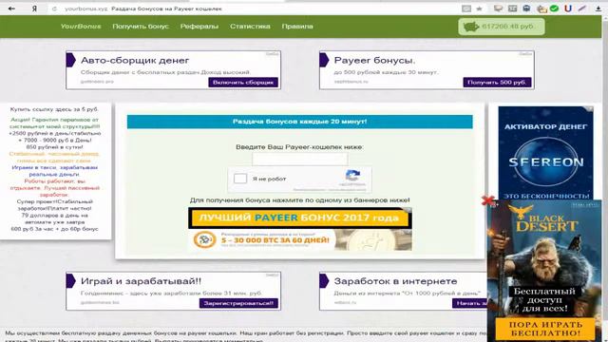Click the dark blue round extension icon
608x342 pixels.
point(526,9)
